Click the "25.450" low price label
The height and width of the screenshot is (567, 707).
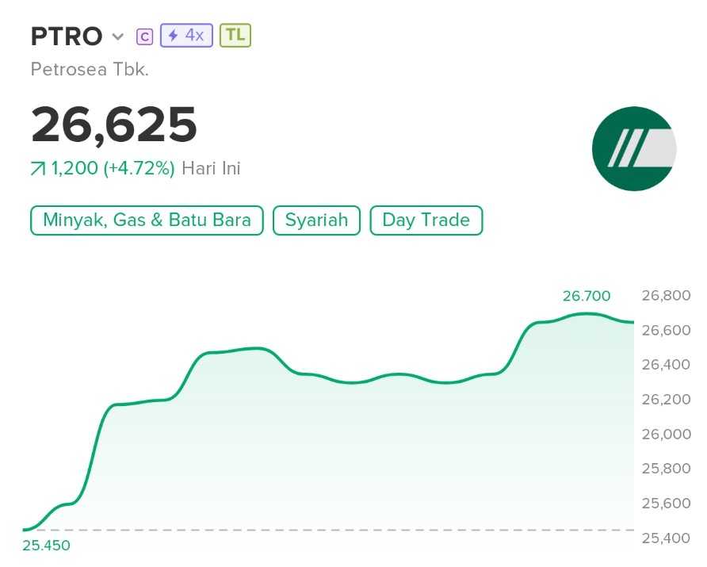(x=47, y=545)
